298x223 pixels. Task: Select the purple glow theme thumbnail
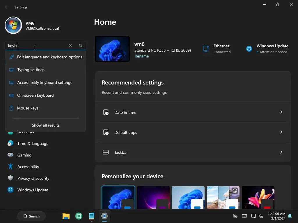tap(153, 197)
